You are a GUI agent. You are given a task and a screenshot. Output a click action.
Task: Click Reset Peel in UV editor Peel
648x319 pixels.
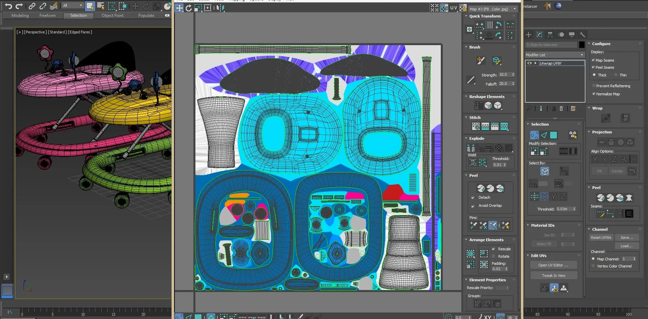[x=500, y=188]
